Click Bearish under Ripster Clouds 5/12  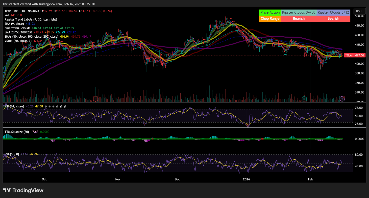tap(333, 19)
